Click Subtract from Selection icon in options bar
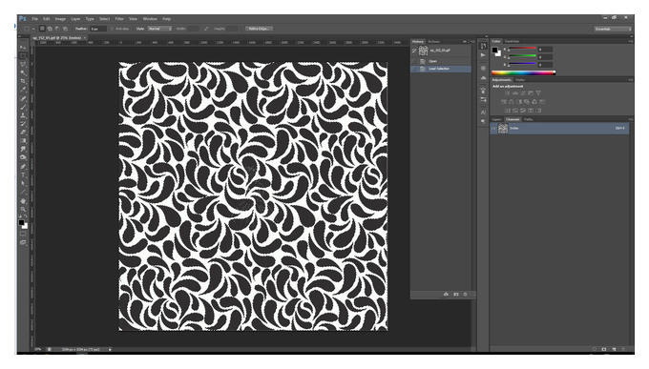The height and width of the screenshot is (369, 649). [x=57, y=29]
